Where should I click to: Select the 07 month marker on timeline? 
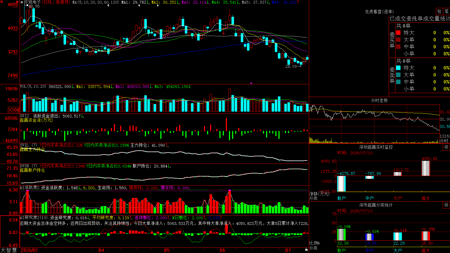(x=288, y=250)
